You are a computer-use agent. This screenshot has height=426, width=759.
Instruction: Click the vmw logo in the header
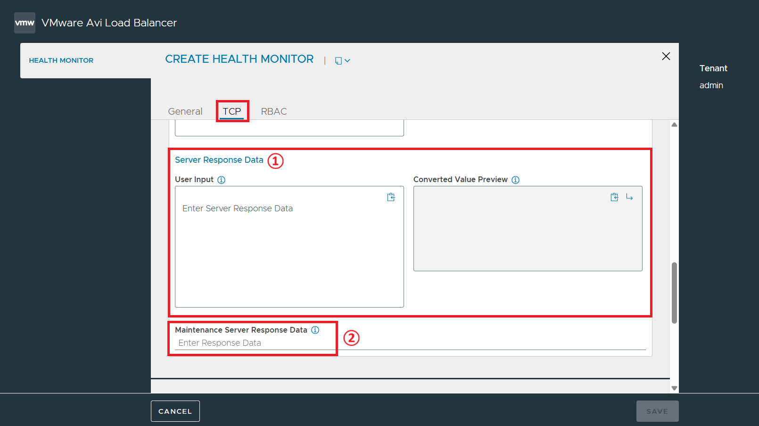25,23
